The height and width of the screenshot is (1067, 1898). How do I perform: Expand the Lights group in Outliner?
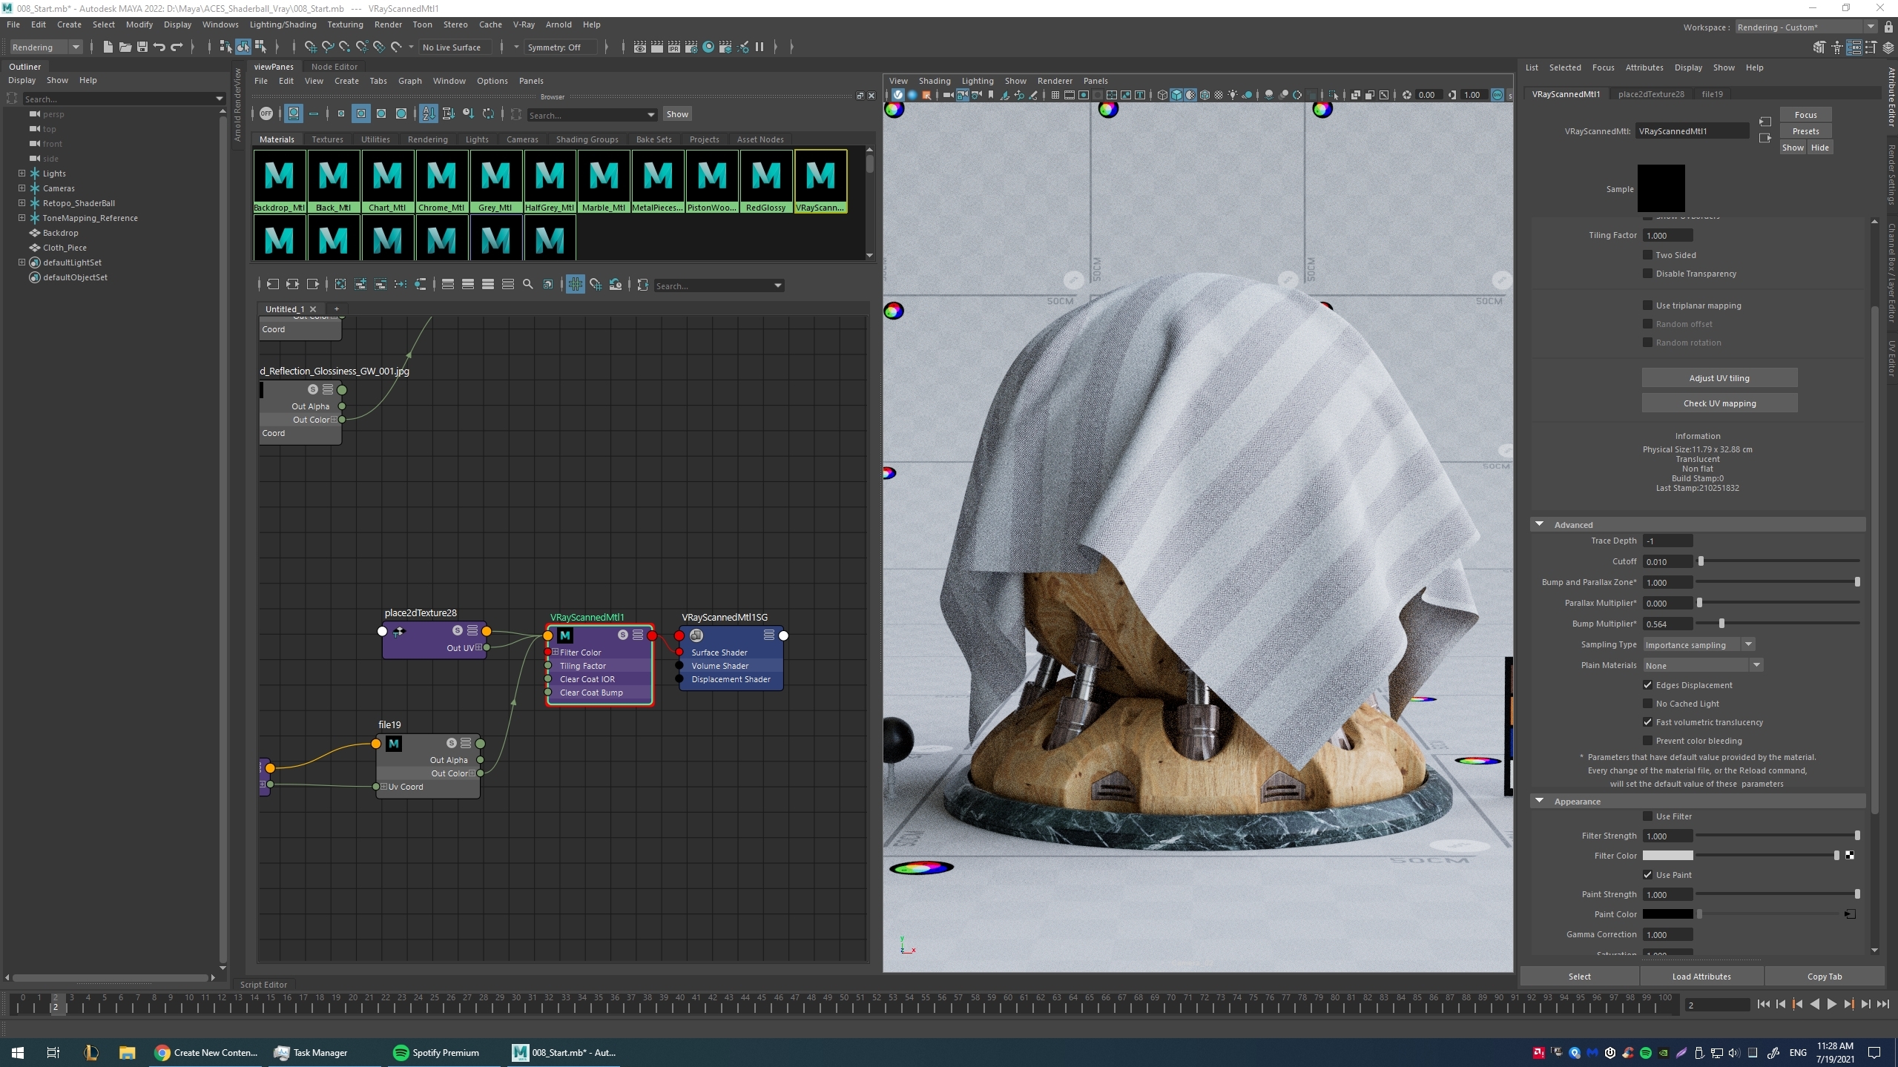click(22, 173)
